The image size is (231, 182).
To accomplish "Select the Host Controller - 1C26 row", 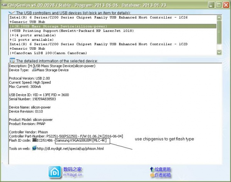I will [112, 17].
